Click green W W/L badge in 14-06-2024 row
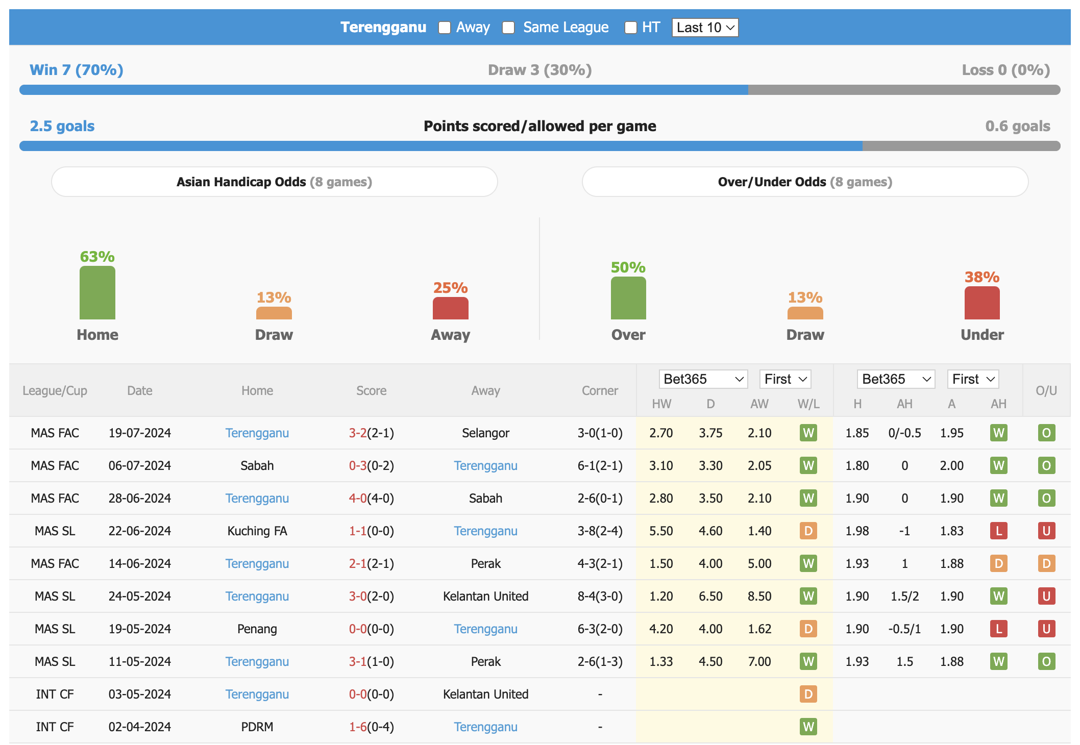This screenshot has height=745, width=1080. 808,563
